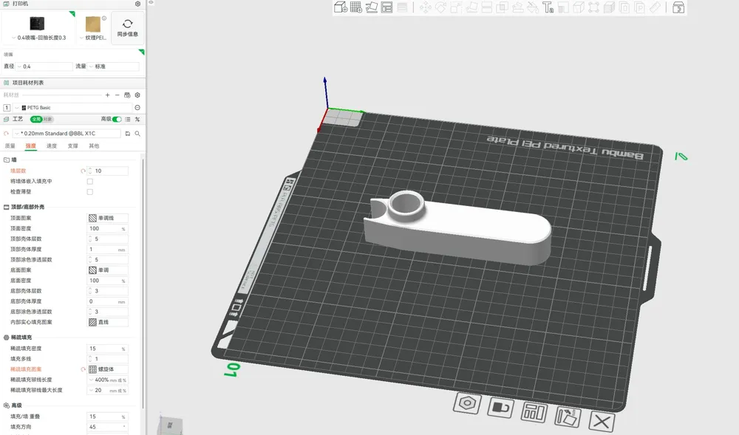Select the Rotate tool icon
The image size is (739, 435).
click(x=440, y=7)
